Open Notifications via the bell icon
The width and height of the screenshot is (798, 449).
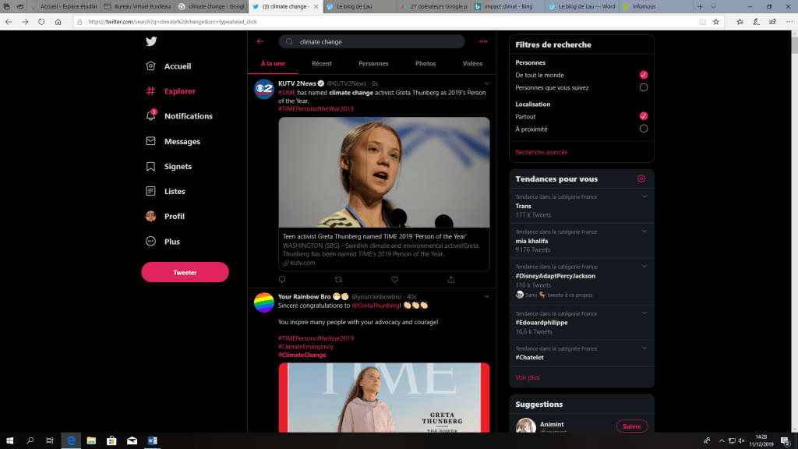tap(151, 116)
